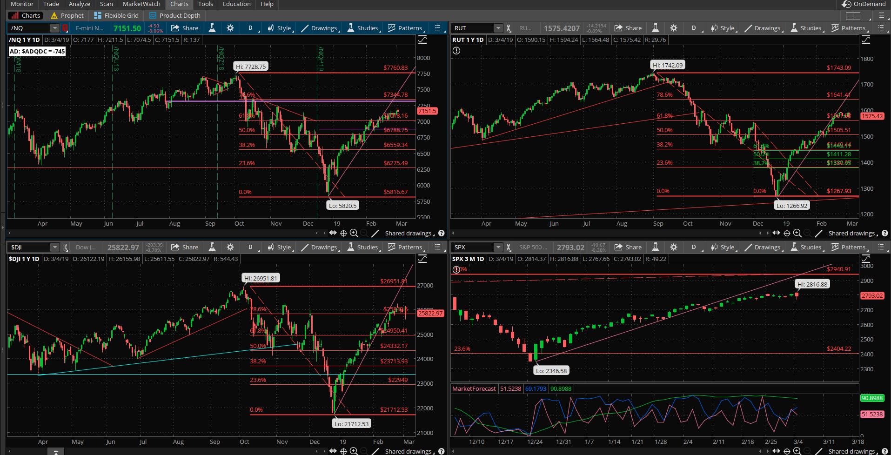Image resolution: width=891 pixels, height=455 pixels.
Task: Click Drawings button on $DJI chart
Action: (x=319, y=247)
